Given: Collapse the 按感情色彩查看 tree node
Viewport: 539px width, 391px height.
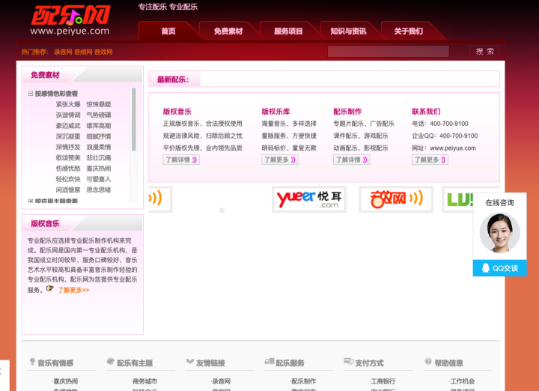Looking at the screenshot, I should (31, 93).
